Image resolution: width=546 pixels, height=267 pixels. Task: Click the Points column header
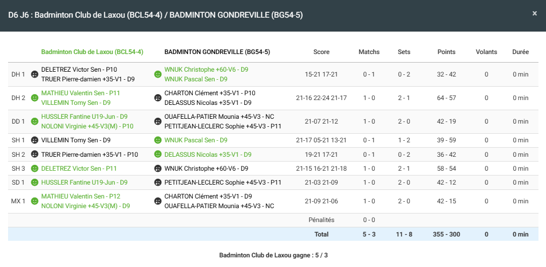pyautogui.click(x=446, y=52)
